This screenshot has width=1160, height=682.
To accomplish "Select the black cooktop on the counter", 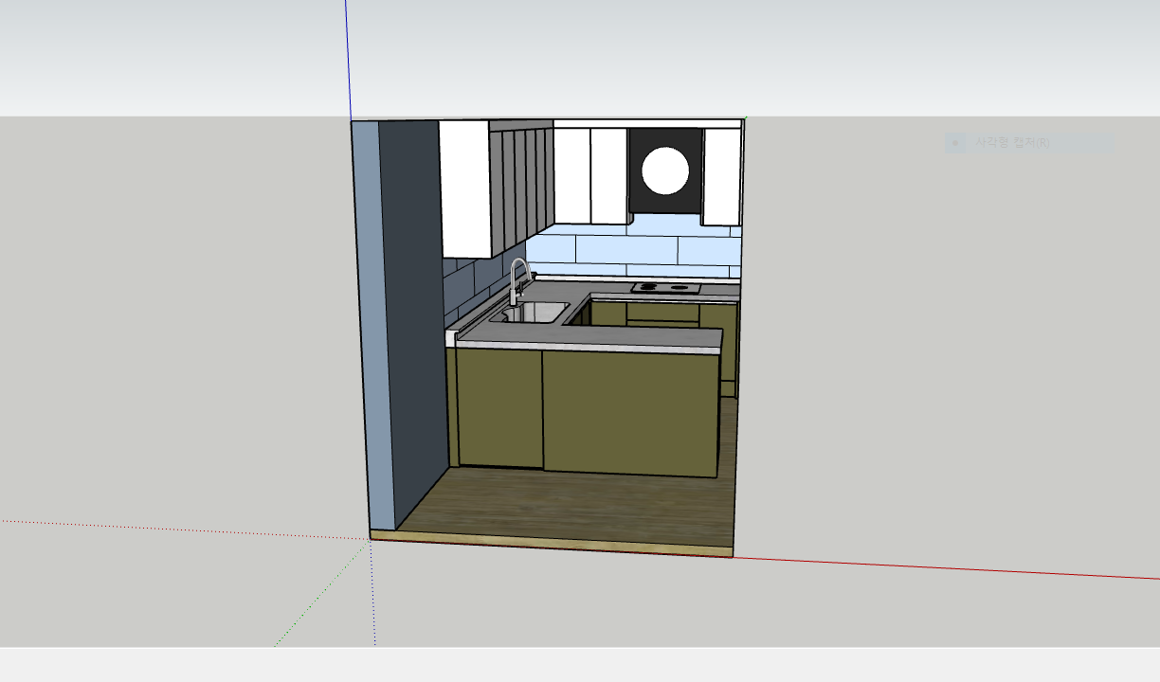I will pyautogui.click(x=665, y=287).
